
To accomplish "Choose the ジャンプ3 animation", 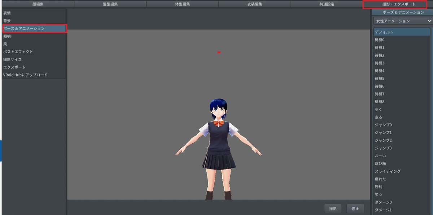I will [402, 148].
